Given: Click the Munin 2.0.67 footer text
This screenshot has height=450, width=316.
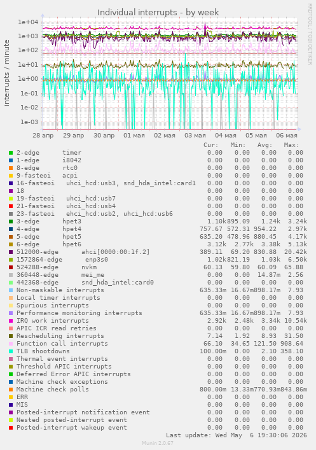Looking at the screenshot, I should click(x=158, y=443).
